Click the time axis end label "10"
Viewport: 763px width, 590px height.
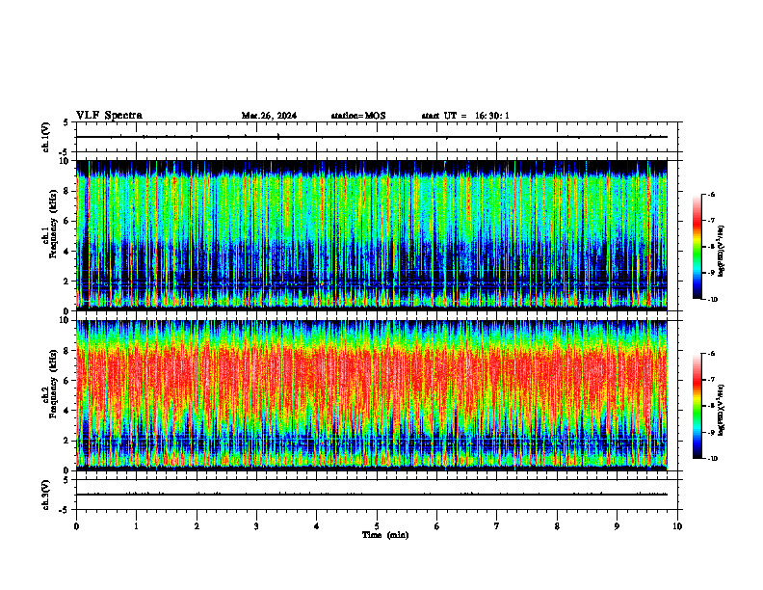(x=677, y=526)
